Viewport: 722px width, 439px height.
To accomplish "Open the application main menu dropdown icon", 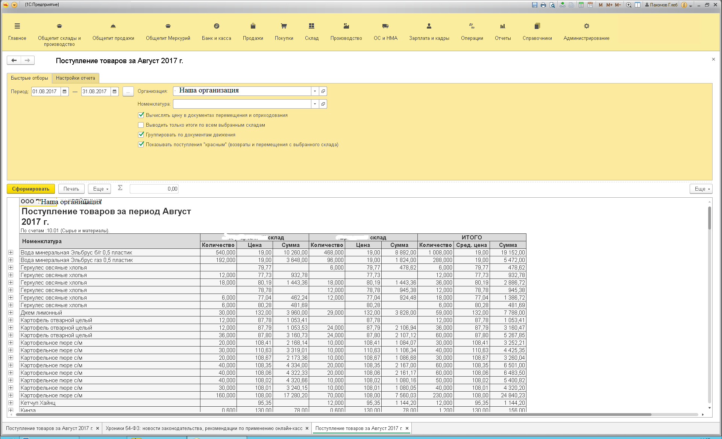I will 14,5.
